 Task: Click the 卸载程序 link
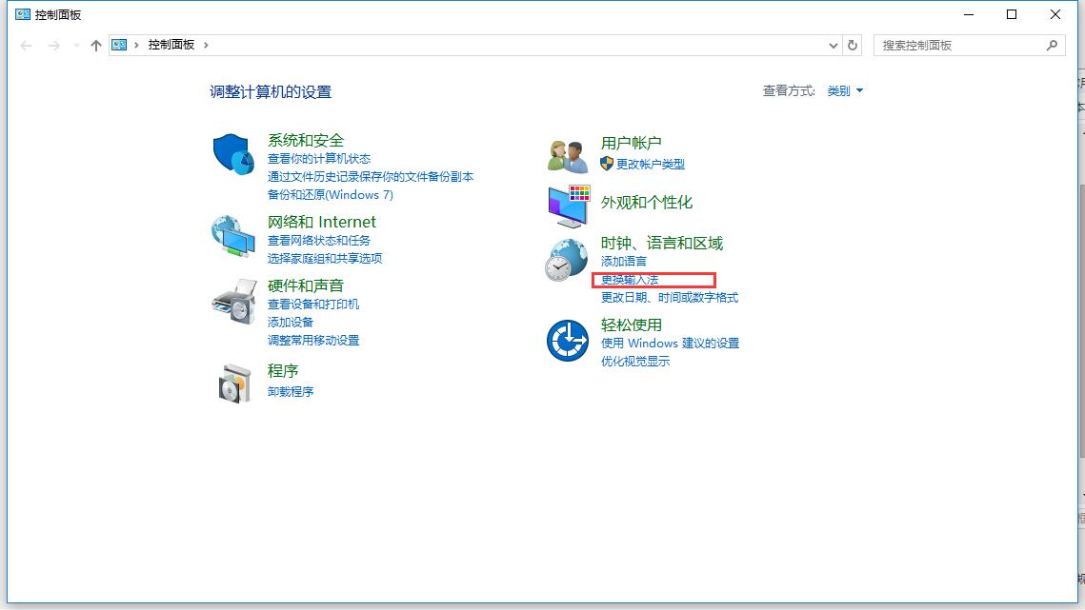click(x=291, y=391)
